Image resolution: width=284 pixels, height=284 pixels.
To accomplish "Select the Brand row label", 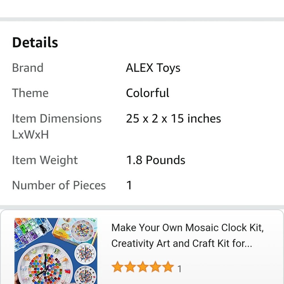I will click(x=27, y=68).
